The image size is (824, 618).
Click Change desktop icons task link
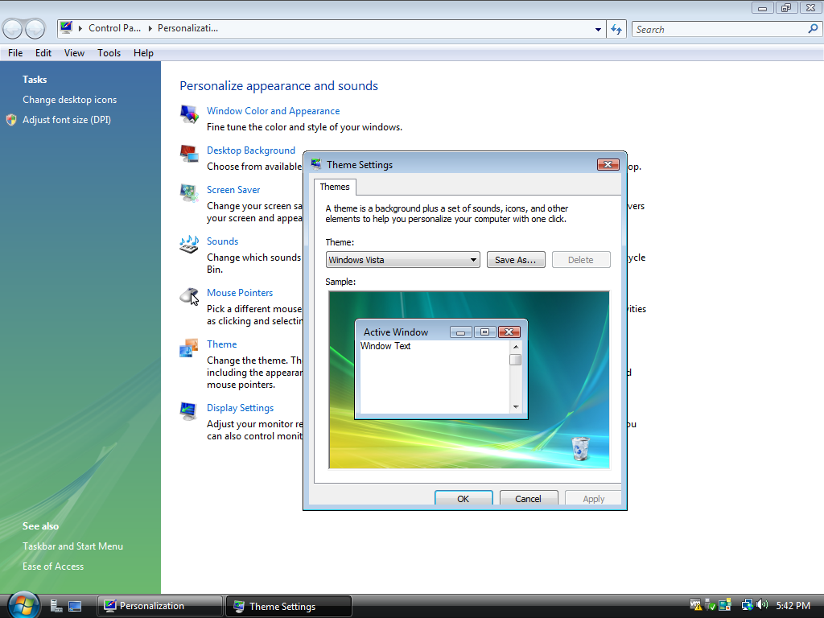click(x=69, y=100)
